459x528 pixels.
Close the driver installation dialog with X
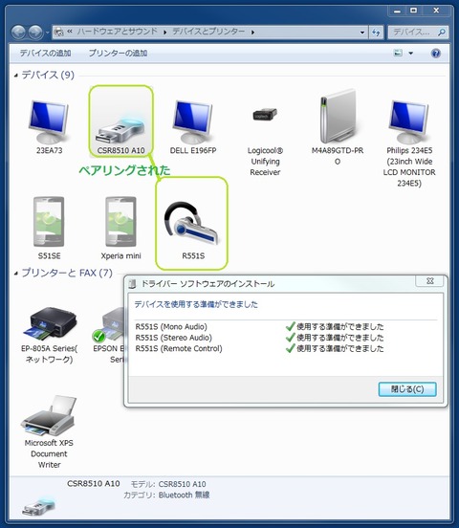[x=430, y=281]
